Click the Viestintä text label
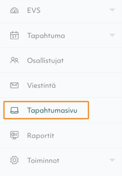 pyautogui.click(x=41, y=85)
